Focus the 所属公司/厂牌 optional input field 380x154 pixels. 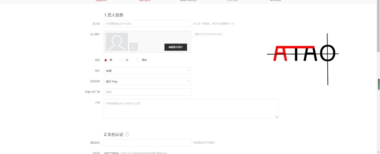point(147,92)
